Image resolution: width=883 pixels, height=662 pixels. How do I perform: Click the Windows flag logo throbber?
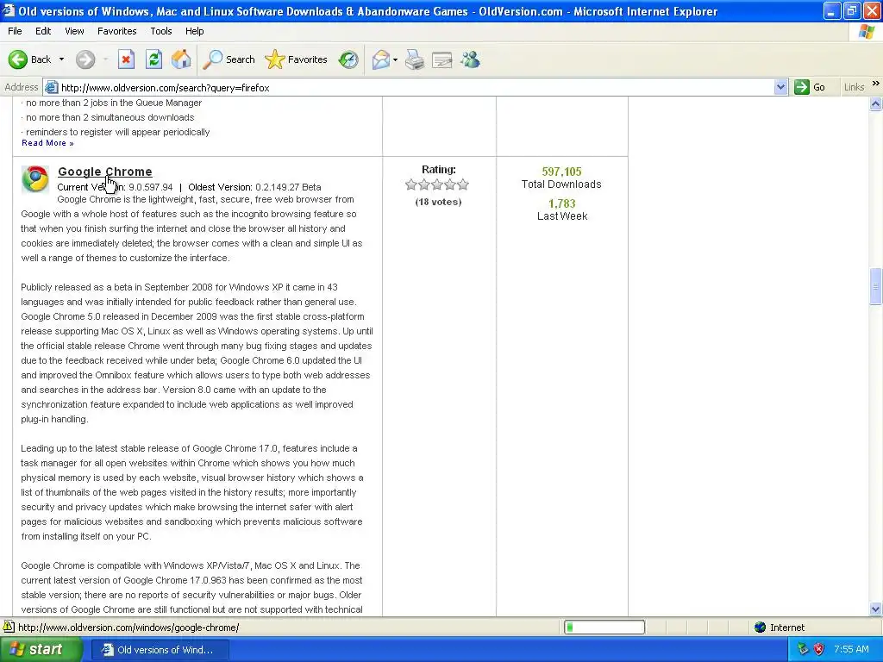click(867, 32)
